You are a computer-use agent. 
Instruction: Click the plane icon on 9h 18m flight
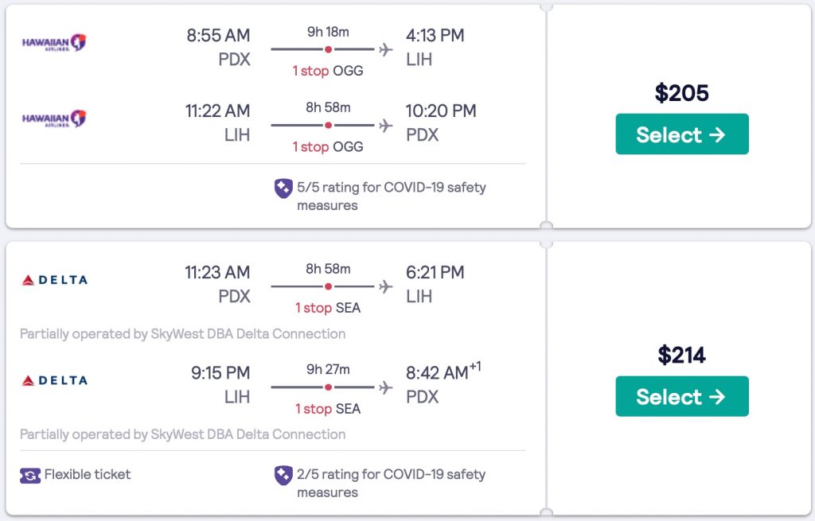pyautogui.click(x=386, y=49)
